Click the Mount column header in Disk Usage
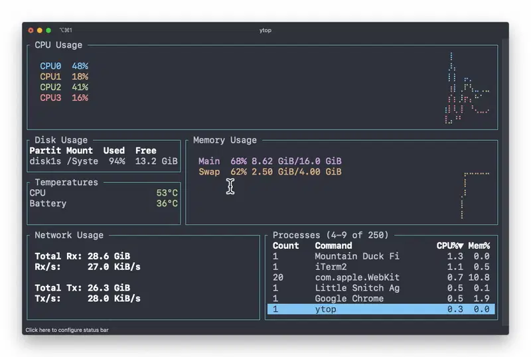The image size is (531, 357). pyautogui.click(x=79, y=151)
